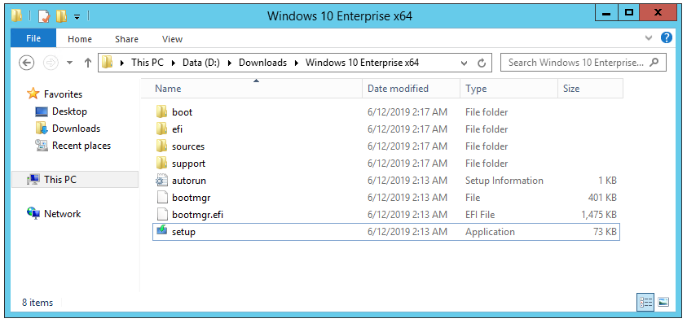Refresh the folder view
This screenshot has height=323, width=687.
482,63
